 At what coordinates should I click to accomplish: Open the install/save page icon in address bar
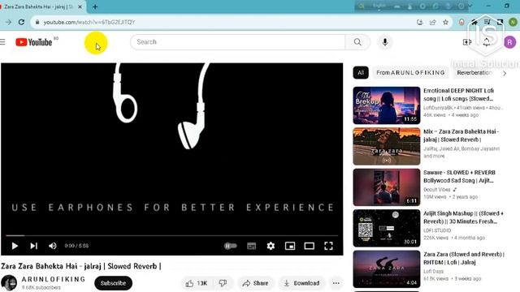point(420,22)
